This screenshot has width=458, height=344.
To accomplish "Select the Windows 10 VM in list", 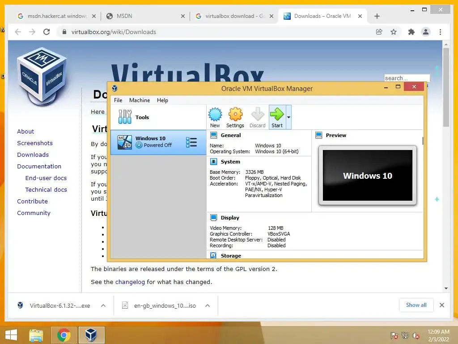I will 158,142.
